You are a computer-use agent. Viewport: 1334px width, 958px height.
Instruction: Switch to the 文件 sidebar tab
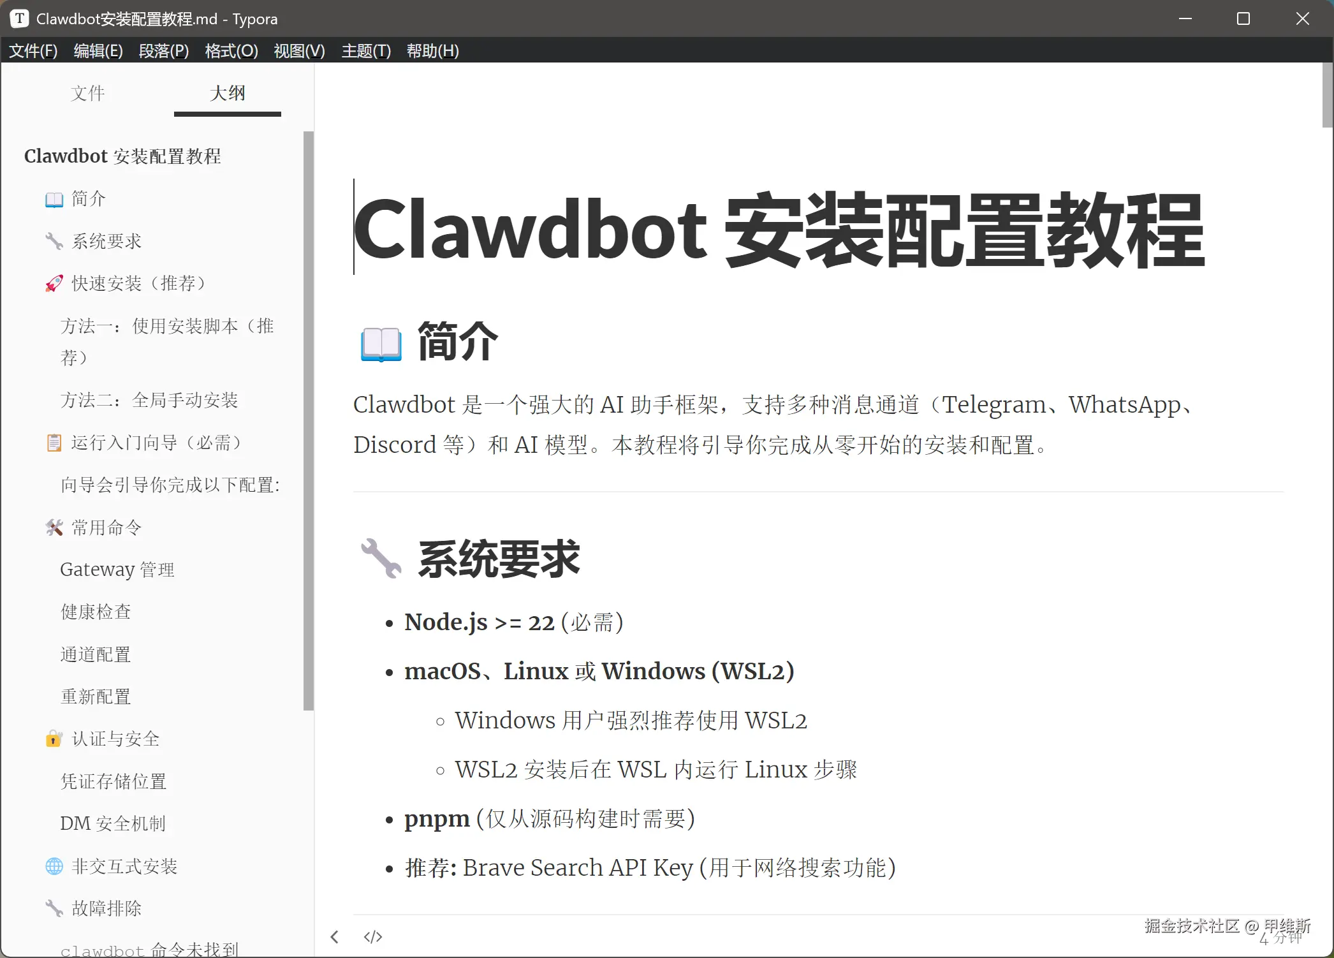point(87,93)
